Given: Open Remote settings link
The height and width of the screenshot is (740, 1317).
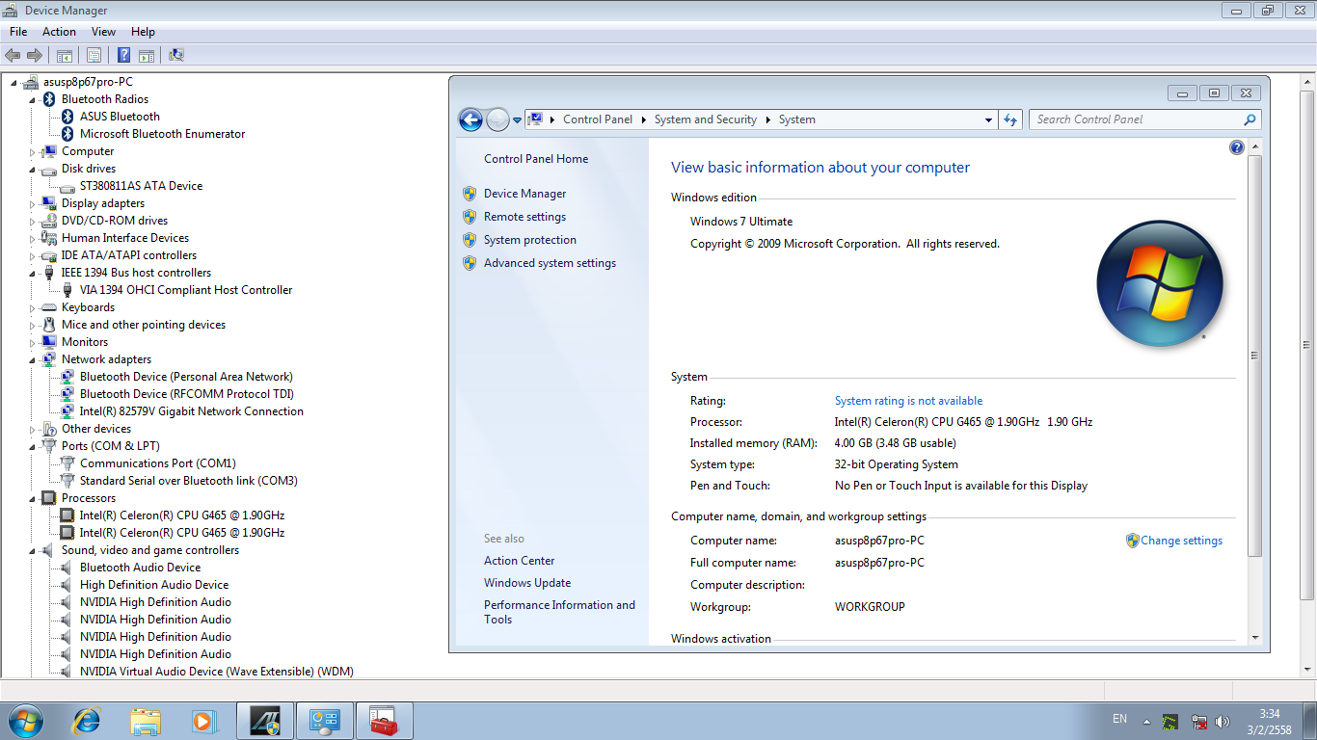Looking at the screenshot, I should pyautogui.click(x=525, y=217).
